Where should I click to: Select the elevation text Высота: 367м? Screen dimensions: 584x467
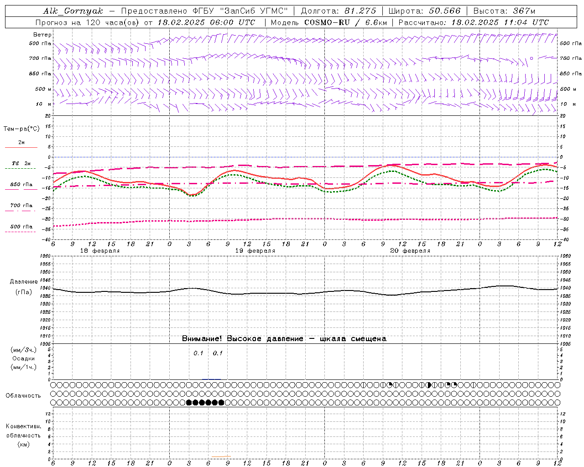(504, 11)
